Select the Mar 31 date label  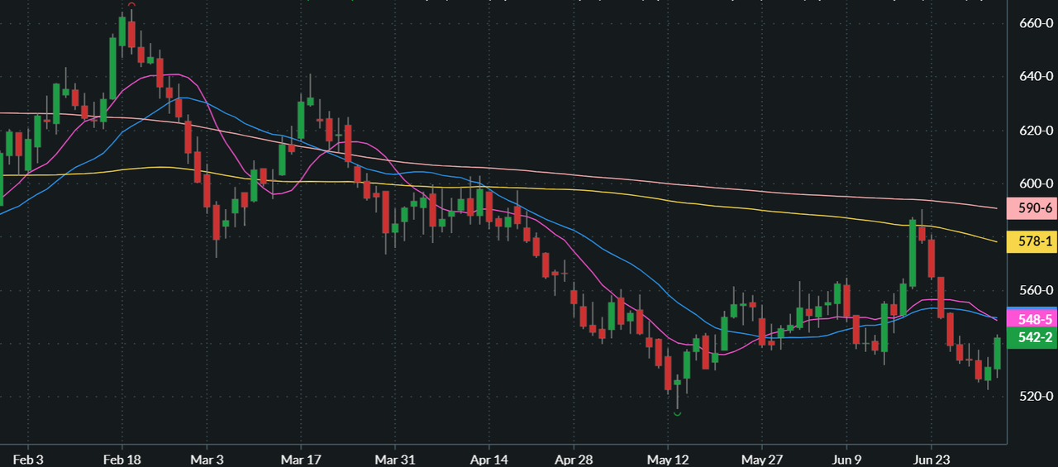coord(395,459)
